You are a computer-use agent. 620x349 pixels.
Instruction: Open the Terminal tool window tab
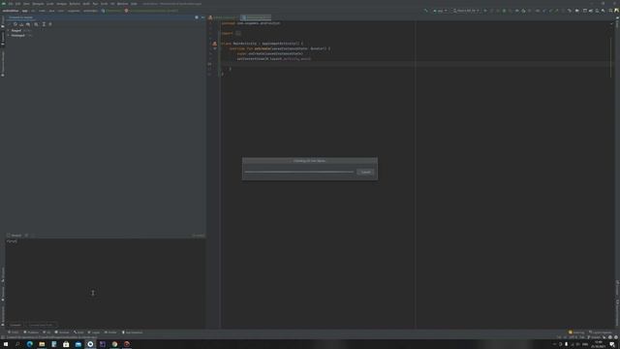click(x=62, y=333)
